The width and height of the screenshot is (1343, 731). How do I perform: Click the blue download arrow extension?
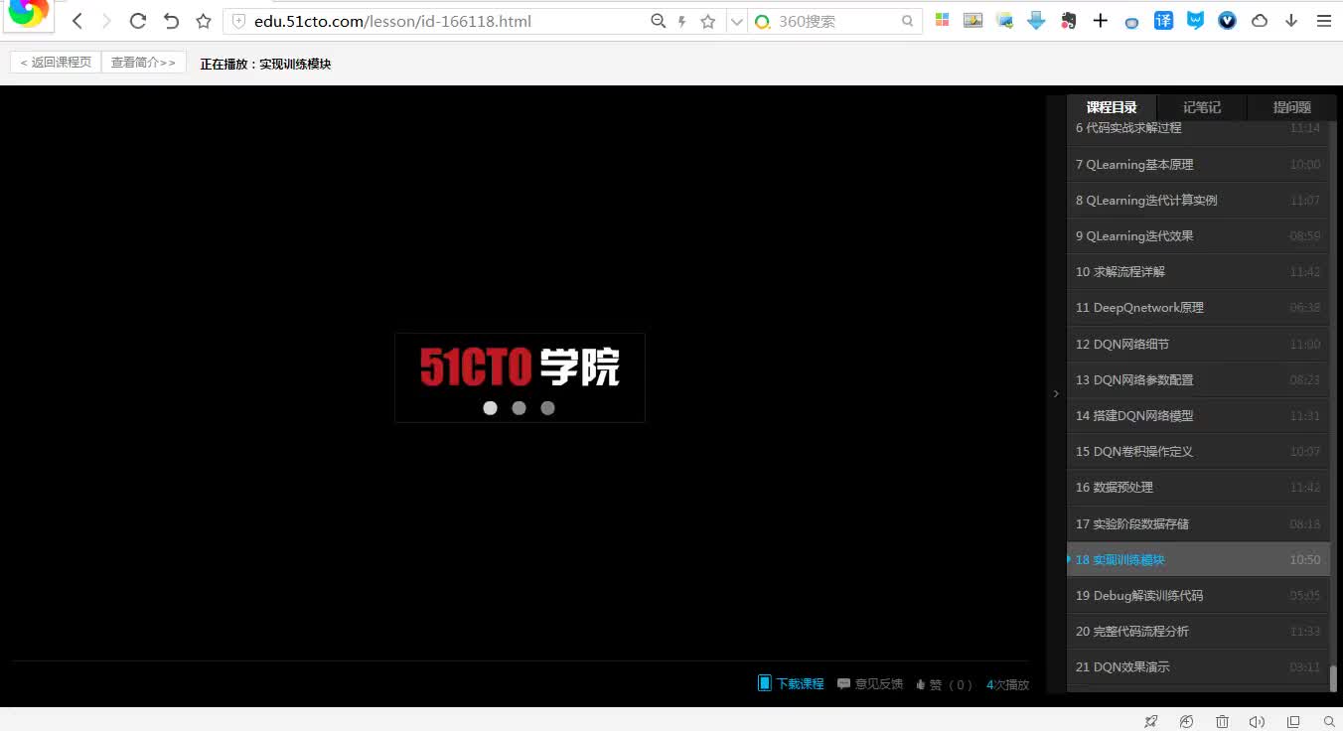(x=1036, y=20)
